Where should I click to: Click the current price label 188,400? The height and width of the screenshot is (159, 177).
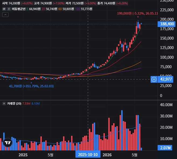pos(166,24)
